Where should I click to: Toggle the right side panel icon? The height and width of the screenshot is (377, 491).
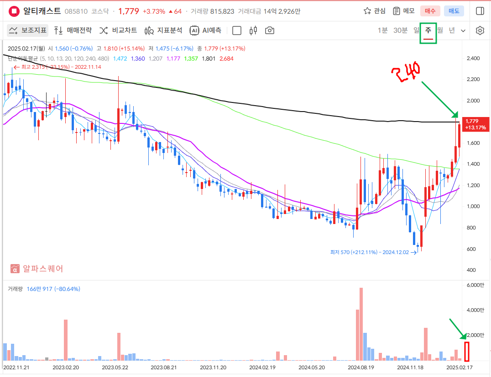(480, 11)
